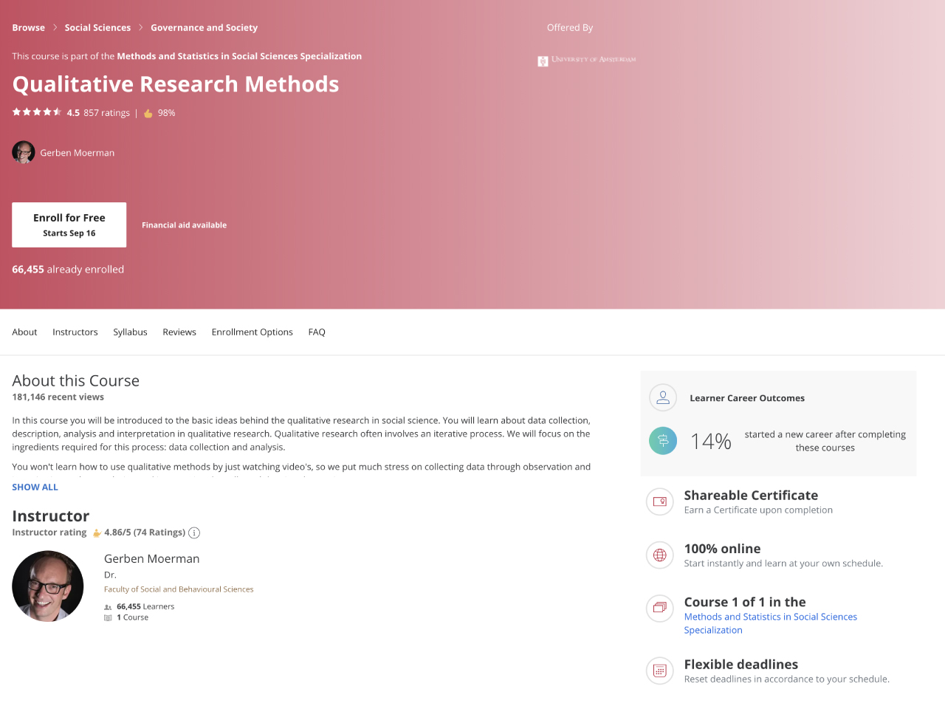Click the 100% online globe icon
The height and width of the screenshot is (709, 945).
point(660,555)
